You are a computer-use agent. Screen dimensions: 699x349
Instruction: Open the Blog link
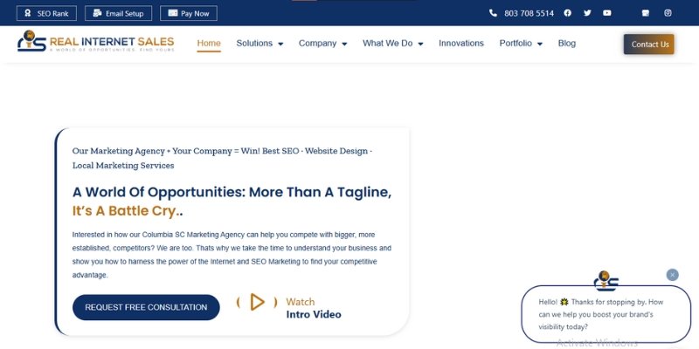[566, 43]
